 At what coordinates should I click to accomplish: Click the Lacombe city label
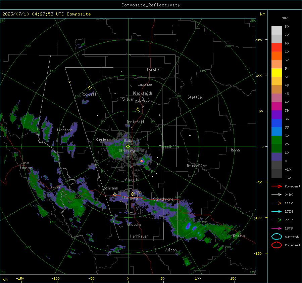(145, 84)
